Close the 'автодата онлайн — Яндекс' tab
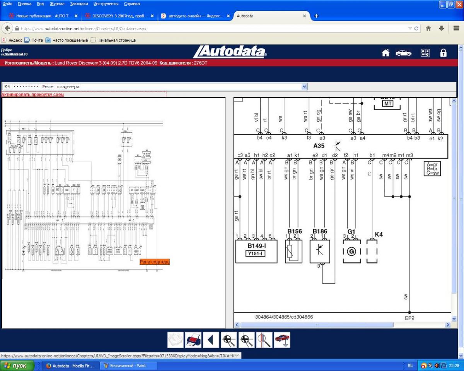 228,16
